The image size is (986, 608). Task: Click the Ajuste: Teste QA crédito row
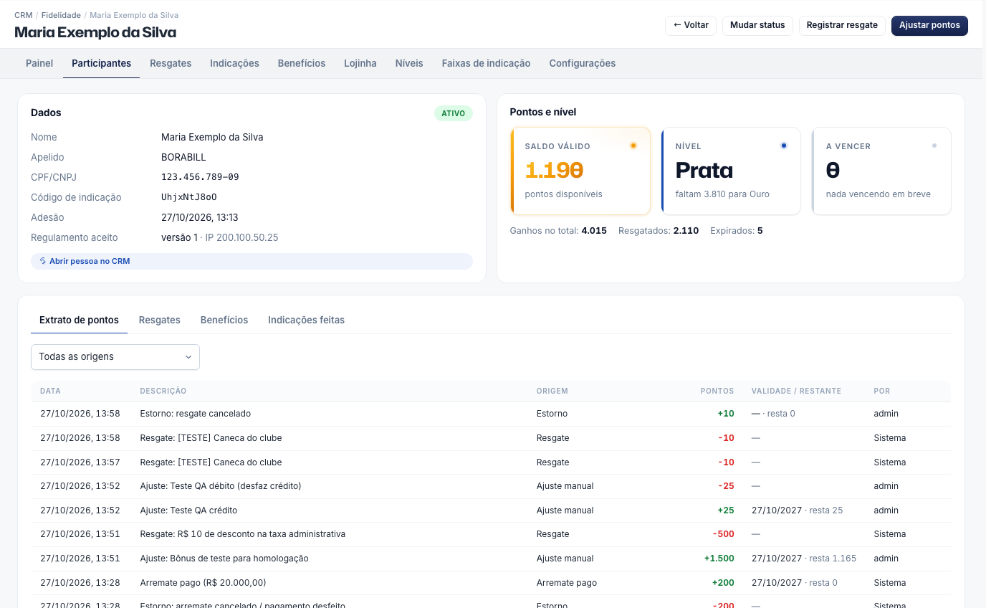[x=491, y=510]
